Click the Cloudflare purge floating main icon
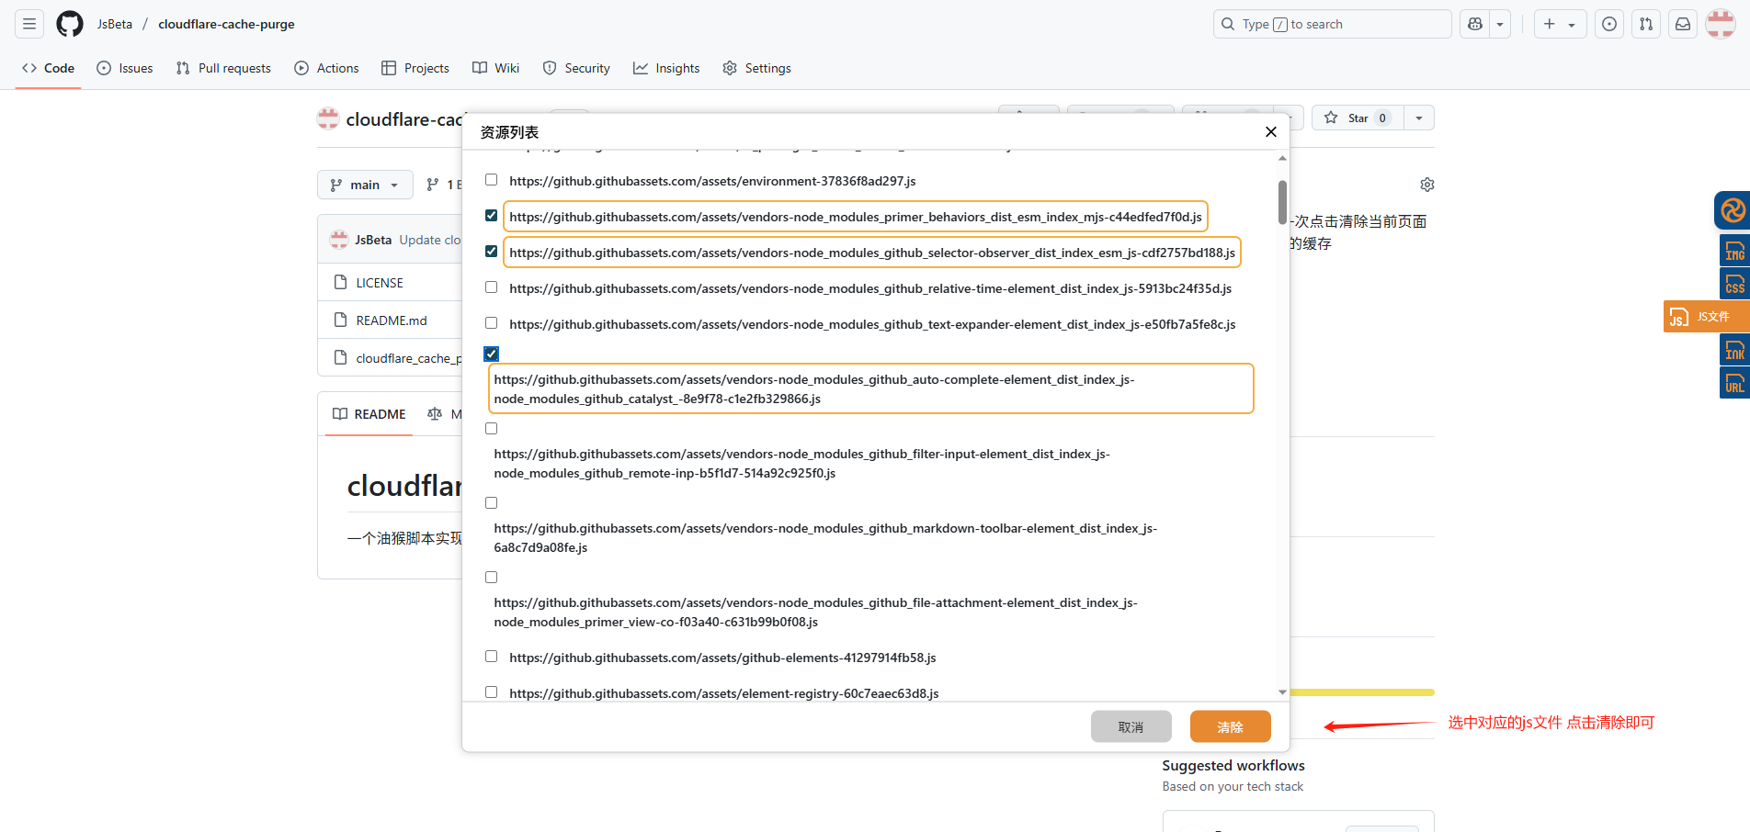The height and width of the screenshot is (832, 1750). click(1733, 210)
